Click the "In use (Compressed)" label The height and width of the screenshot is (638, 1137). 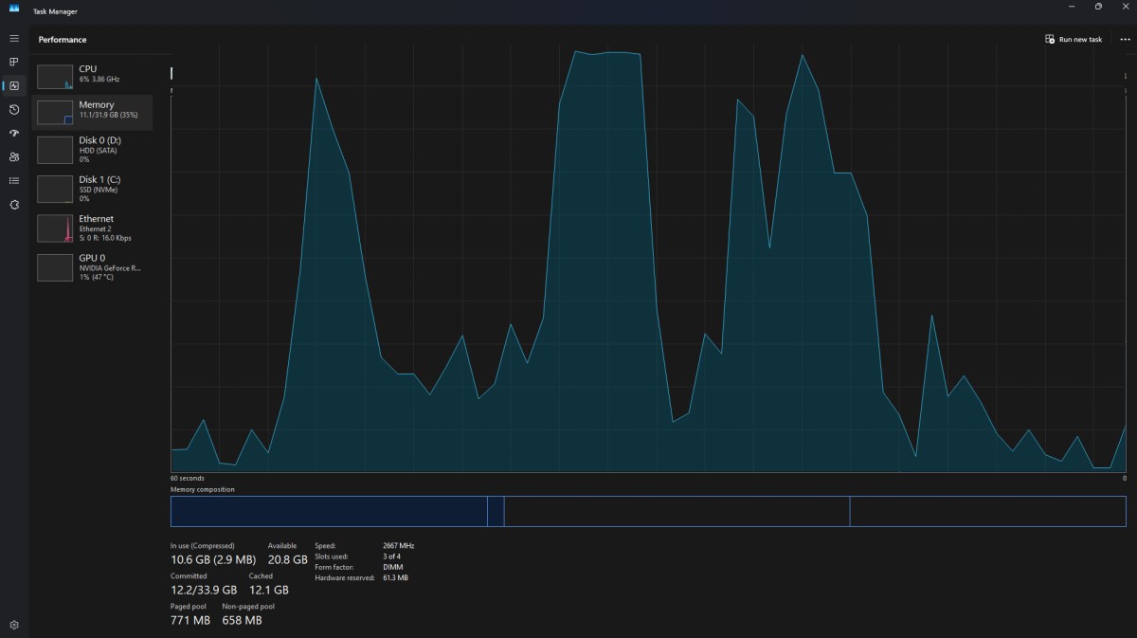click(202, 546)
